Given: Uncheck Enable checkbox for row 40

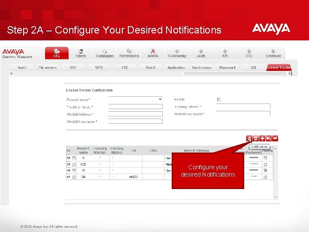Looking at the screenshot, I should pos(266,171).
